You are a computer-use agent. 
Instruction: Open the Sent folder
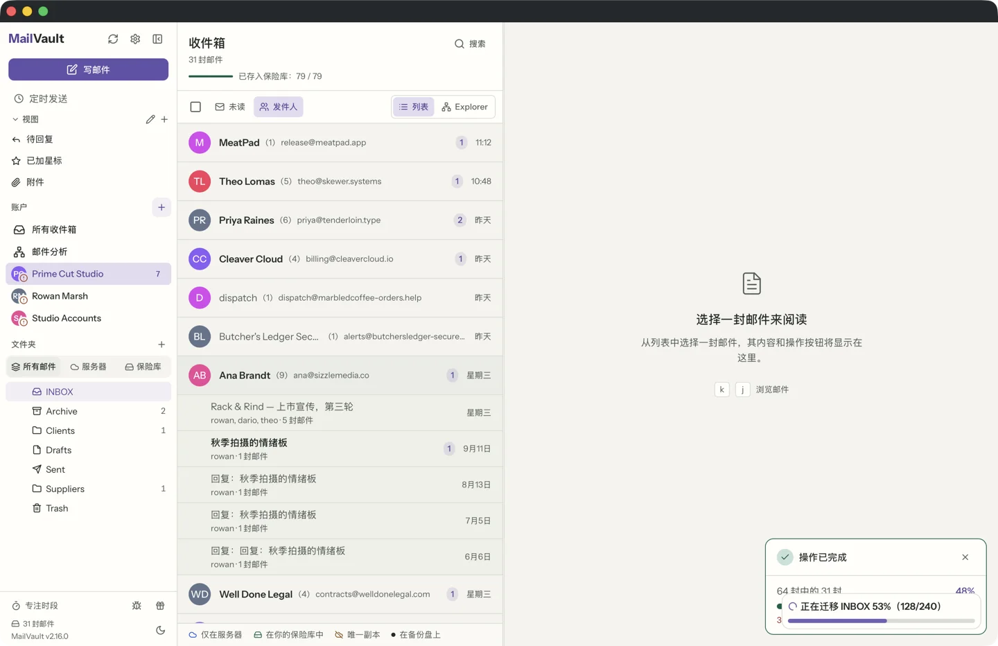tap(88, 469)
